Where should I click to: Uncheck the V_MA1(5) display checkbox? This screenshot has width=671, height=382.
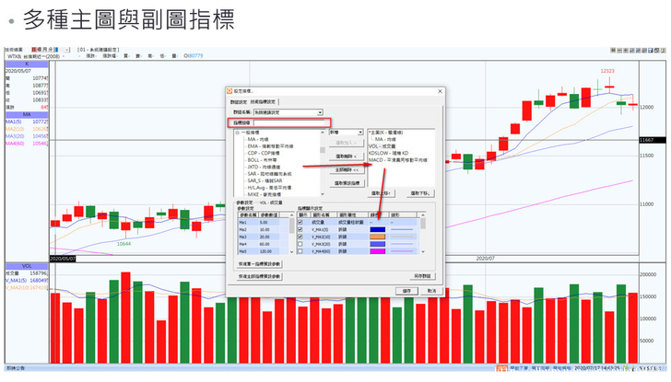pyautogui.click(x=300, y=229)
